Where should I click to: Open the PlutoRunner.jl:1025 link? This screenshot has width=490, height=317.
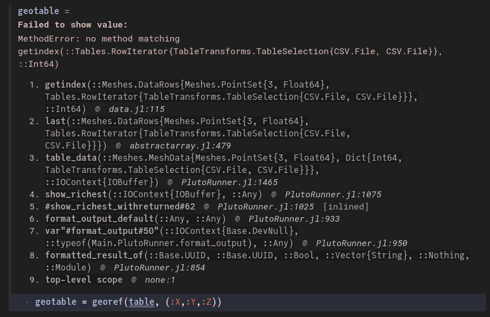(x=266, y=207)
